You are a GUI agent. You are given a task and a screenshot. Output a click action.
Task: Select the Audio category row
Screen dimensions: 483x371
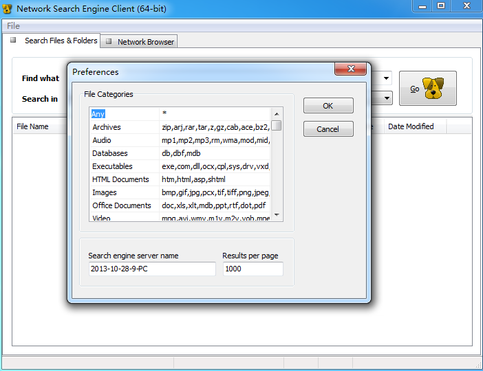coord(180,140)
